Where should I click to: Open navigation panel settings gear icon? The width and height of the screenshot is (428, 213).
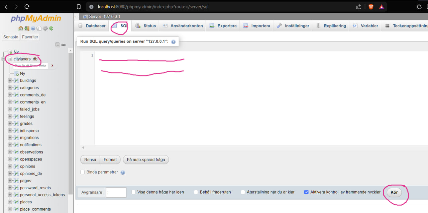pos(45,28)
